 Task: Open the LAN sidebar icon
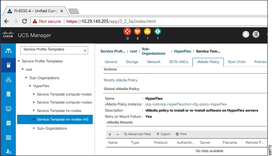[x=8, y=80]
